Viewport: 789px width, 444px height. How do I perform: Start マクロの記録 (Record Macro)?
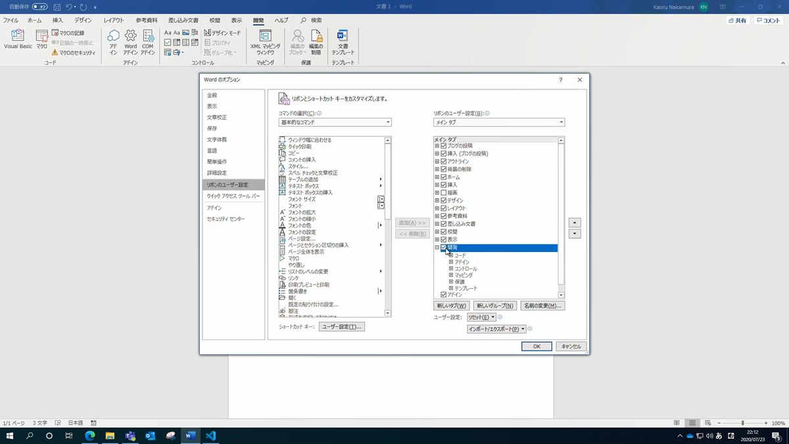(68, 33)
